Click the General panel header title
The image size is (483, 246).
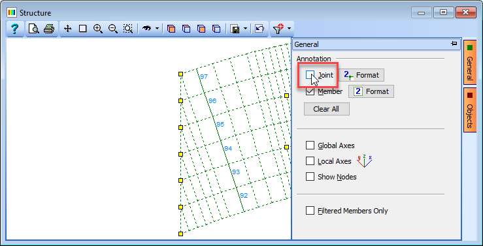(307, 44)
